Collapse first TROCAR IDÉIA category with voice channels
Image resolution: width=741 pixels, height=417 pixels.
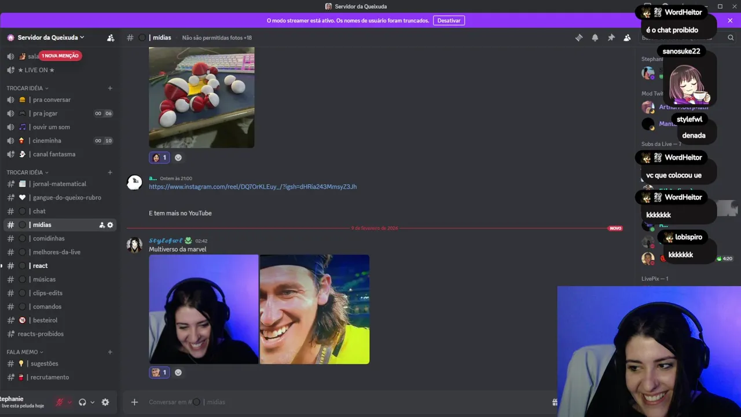pos(27,88)
